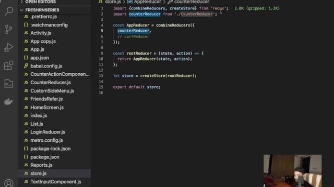Screen dimensions: 334x187
Task: Open Activity.js in the explorer
Action: (54, 33)
